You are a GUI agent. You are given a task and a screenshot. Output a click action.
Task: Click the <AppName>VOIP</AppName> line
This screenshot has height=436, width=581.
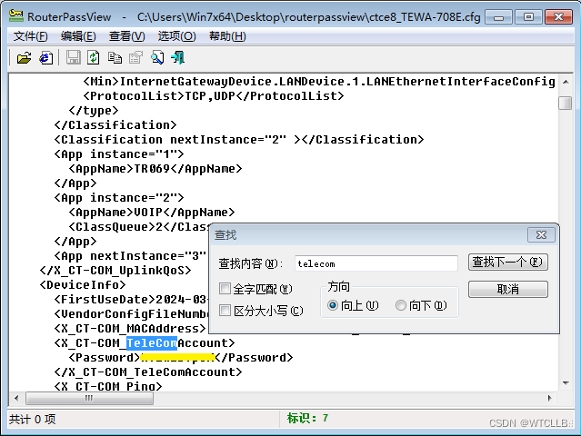[152, 213]
